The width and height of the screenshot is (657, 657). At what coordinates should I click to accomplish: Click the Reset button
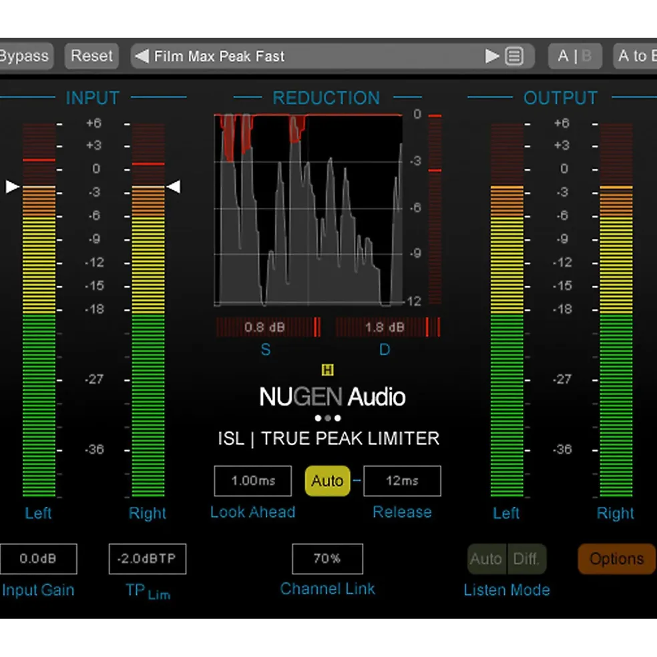(92, 56)
